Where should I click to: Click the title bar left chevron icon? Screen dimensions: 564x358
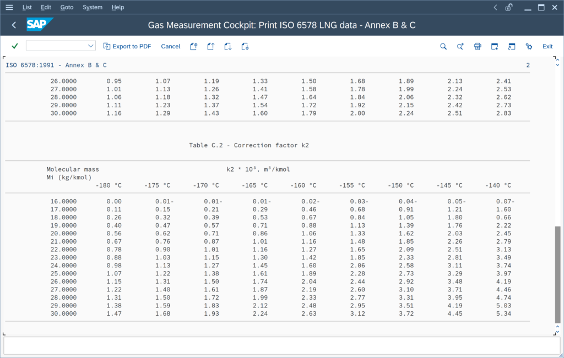[x=495, y=7]
